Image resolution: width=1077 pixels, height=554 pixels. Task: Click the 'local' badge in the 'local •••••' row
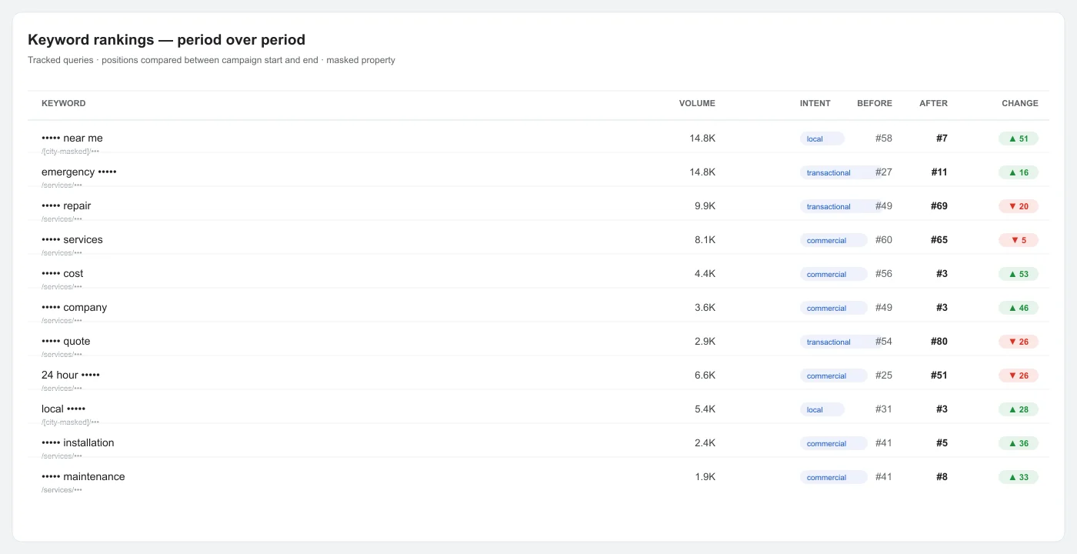822,409
